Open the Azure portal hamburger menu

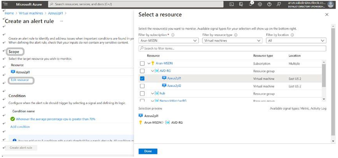[x=6, y=4]
